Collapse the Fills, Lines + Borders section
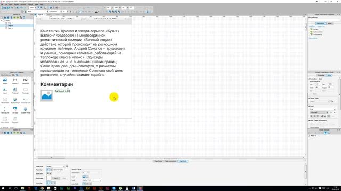 309,120
